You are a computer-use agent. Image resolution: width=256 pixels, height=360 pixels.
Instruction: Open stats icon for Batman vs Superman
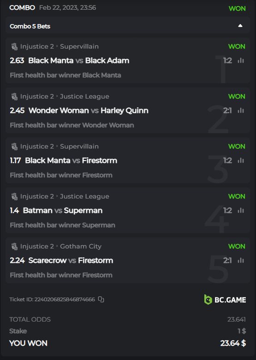pos(241,211)
